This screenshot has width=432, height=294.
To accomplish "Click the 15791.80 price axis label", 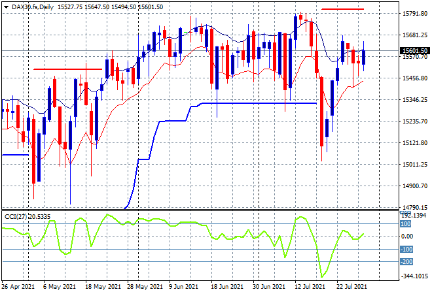I will click(x=415, y=14).
